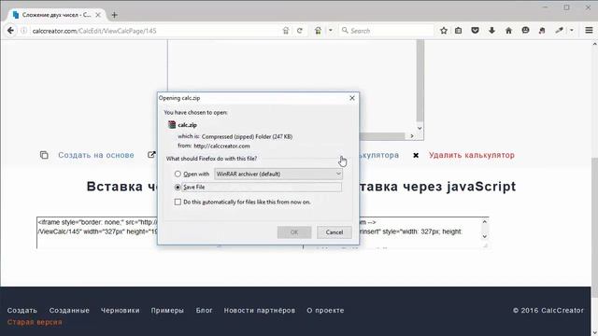Viewport: 598px width, 336px height.
Task: Cancel the calc.zip download dialog
Action: (x=335, y=232)
